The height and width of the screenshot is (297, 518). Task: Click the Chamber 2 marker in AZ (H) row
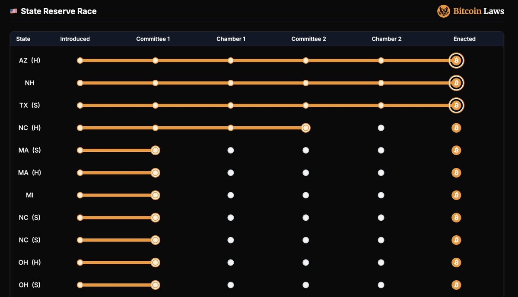click(381, 61)
